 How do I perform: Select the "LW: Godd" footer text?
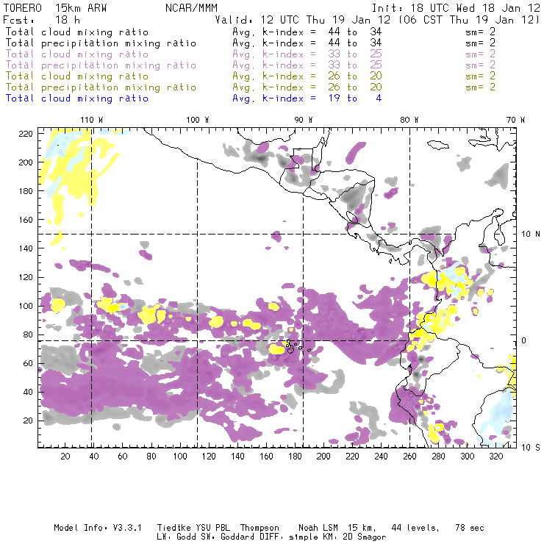(176, 537)
